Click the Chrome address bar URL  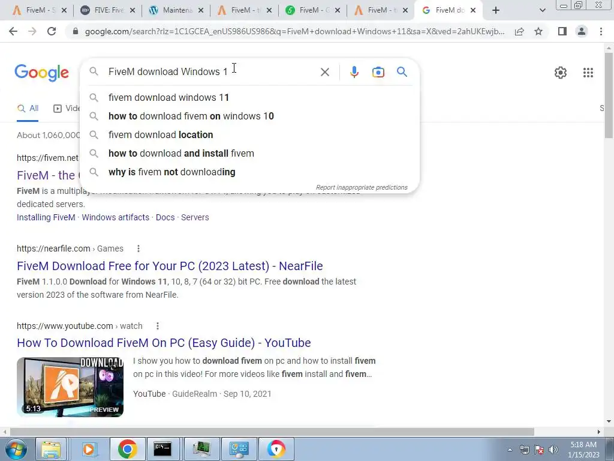coord(294,31)
